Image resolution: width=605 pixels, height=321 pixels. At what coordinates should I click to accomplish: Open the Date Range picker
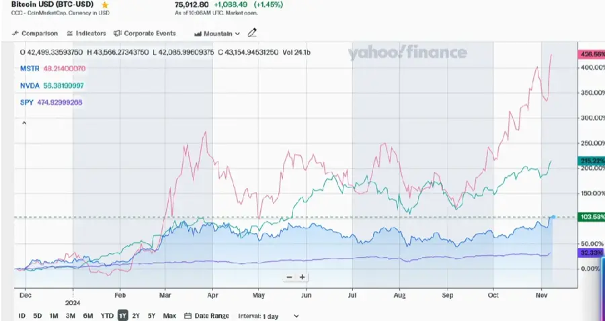206,316
